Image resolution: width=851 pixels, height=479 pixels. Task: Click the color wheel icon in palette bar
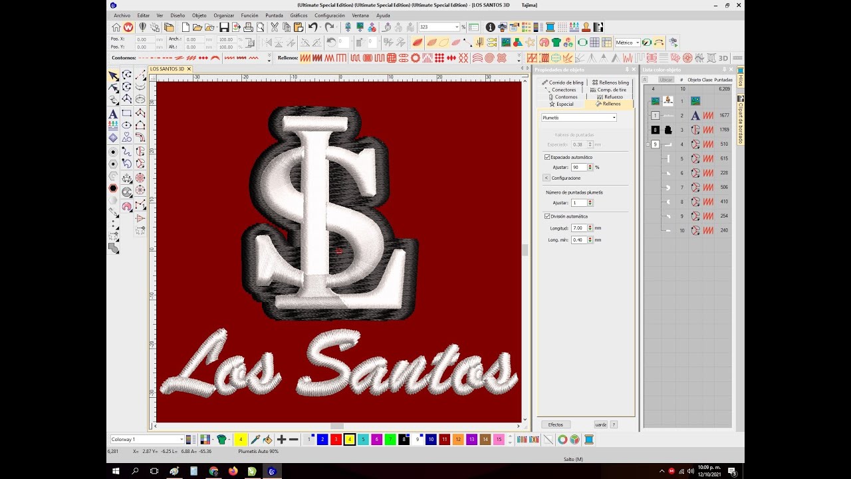[562, 440]
